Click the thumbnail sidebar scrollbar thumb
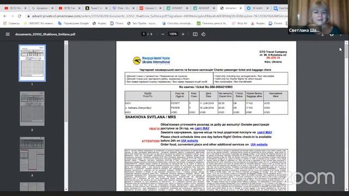This screenshot has height=196, width=349. pos(66,83)
